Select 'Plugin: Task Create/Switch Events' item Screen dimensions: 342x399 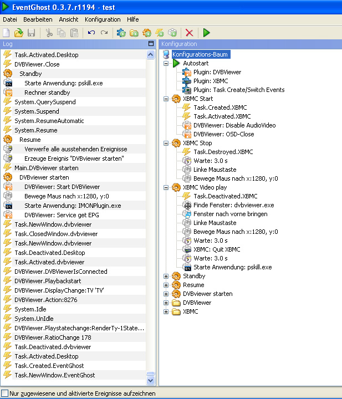click(x=239, y=90)
